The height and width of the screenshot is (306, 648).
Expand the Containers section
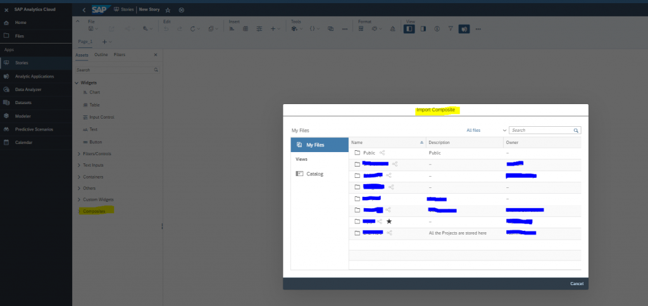point(79,177)
